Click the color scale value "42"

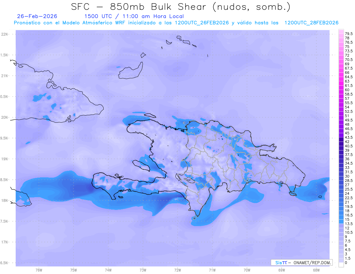[347, 142]
